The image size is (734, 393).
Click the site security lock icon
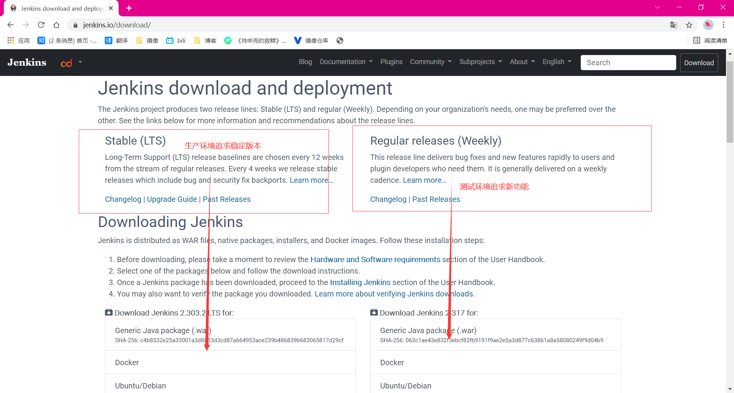(75, 25)
